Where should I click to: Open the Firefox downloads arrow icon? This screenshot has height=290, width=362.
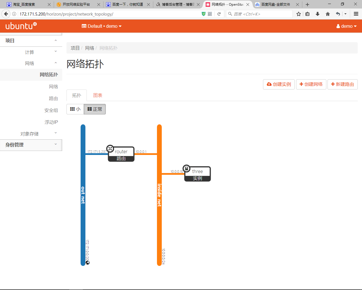[x=318, y=14]
